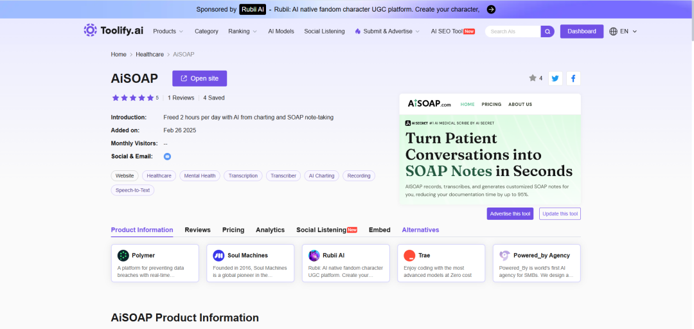Switch to the Analytics tab
This screenshot has width=694, height=329.
(270, 230)
